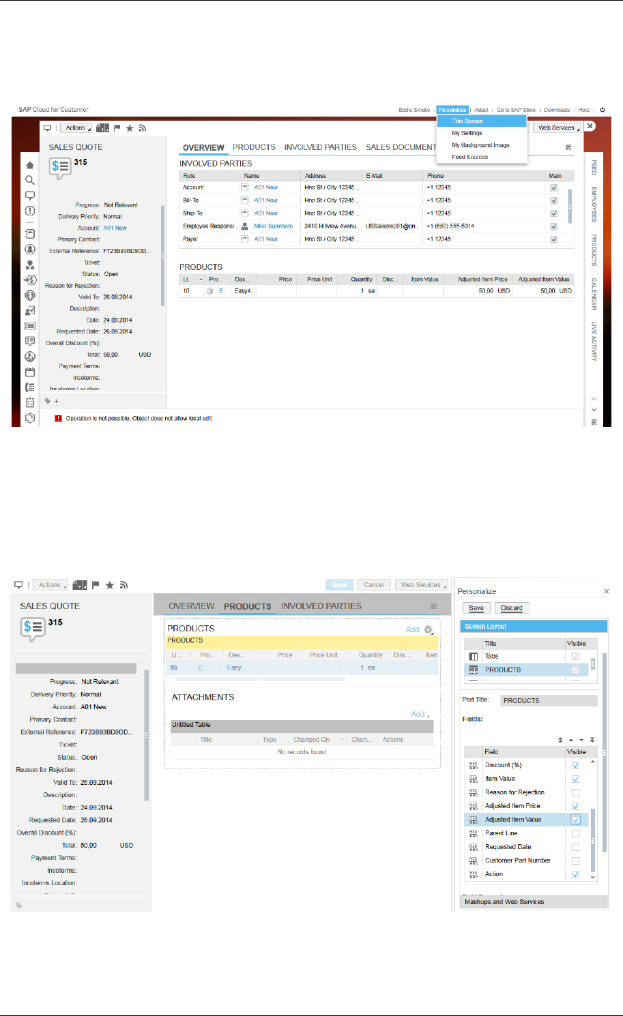Image resolution: width=623 pixels, height=1016 pixels.
Task: Click the list-view icon right of upper tab strip
Action: point(568,147)
